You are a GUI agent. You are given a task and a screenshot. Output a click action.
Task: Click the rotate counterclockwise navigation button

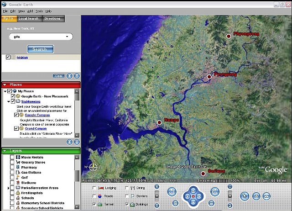point(172,191)
